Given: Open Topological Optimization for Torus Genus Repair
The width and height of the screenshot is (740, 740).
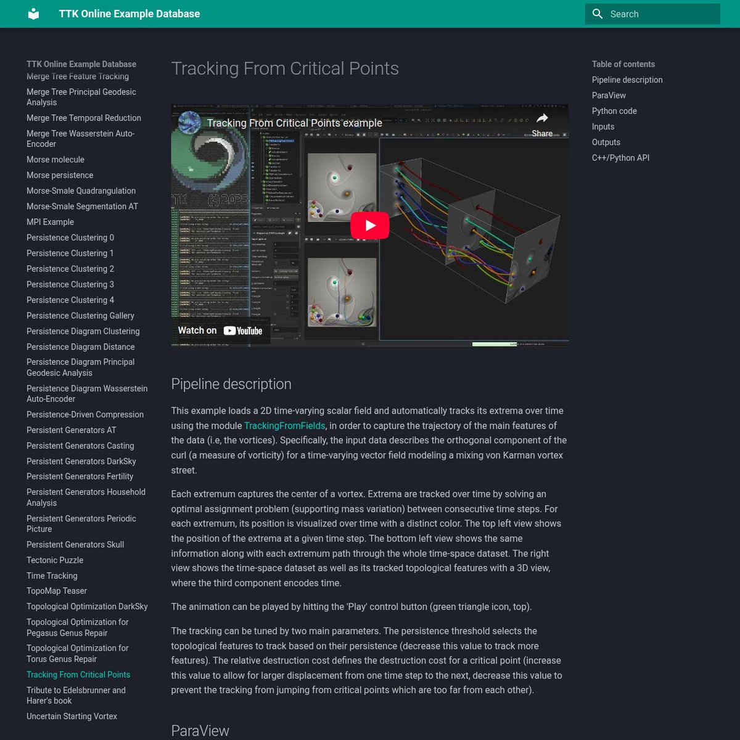Looking at the screenshot, I should click(x=78, y=653).
